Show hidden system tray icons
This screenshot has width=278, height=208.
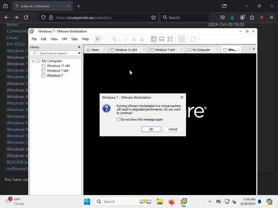210,201
